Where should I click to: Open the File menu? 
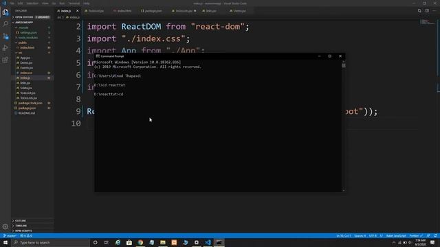point(12,3)
